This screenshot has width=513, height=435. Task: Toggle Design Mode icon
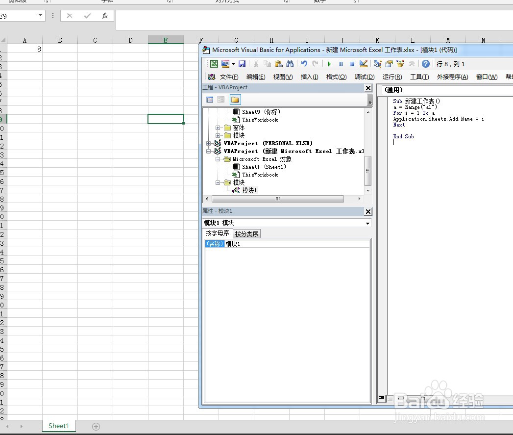click(363, 64)
